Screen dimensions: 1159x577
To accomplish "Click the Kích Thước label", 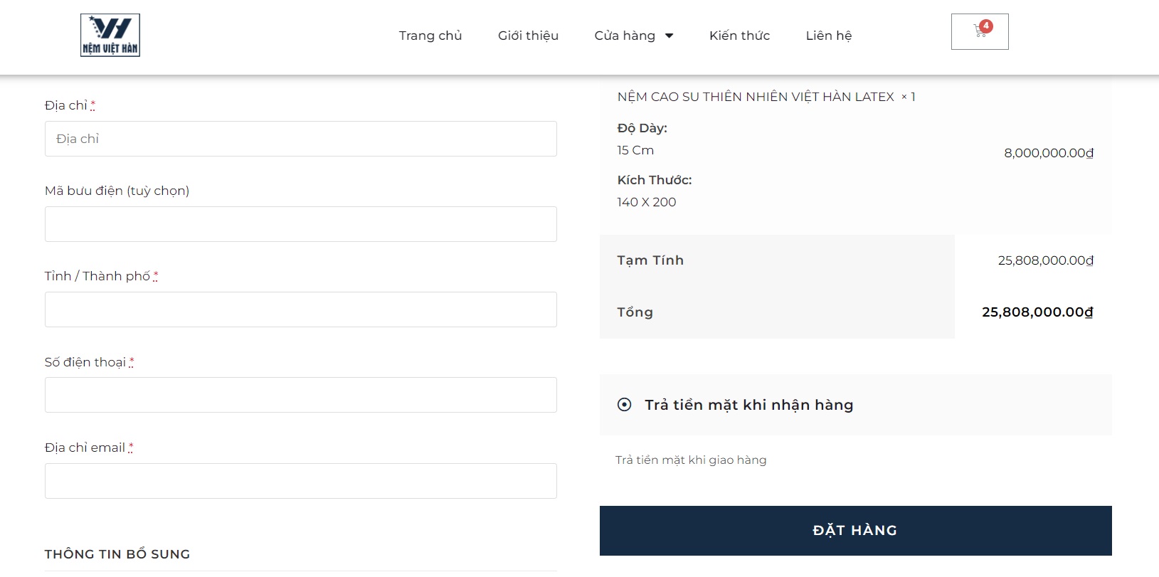I will [x=655, y=180].
